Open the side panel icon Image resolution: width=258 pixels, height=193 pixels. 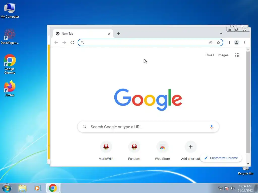[x=228, y=42]
